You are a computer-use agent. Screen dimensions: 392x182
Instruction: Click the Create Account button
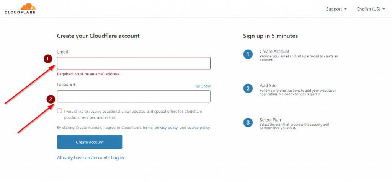pyautogui.click(x=90, y=142)
